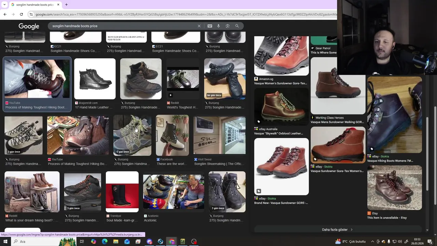Start a voice search with the microphone
Viewport: 437px width, 246px height.
218,26
